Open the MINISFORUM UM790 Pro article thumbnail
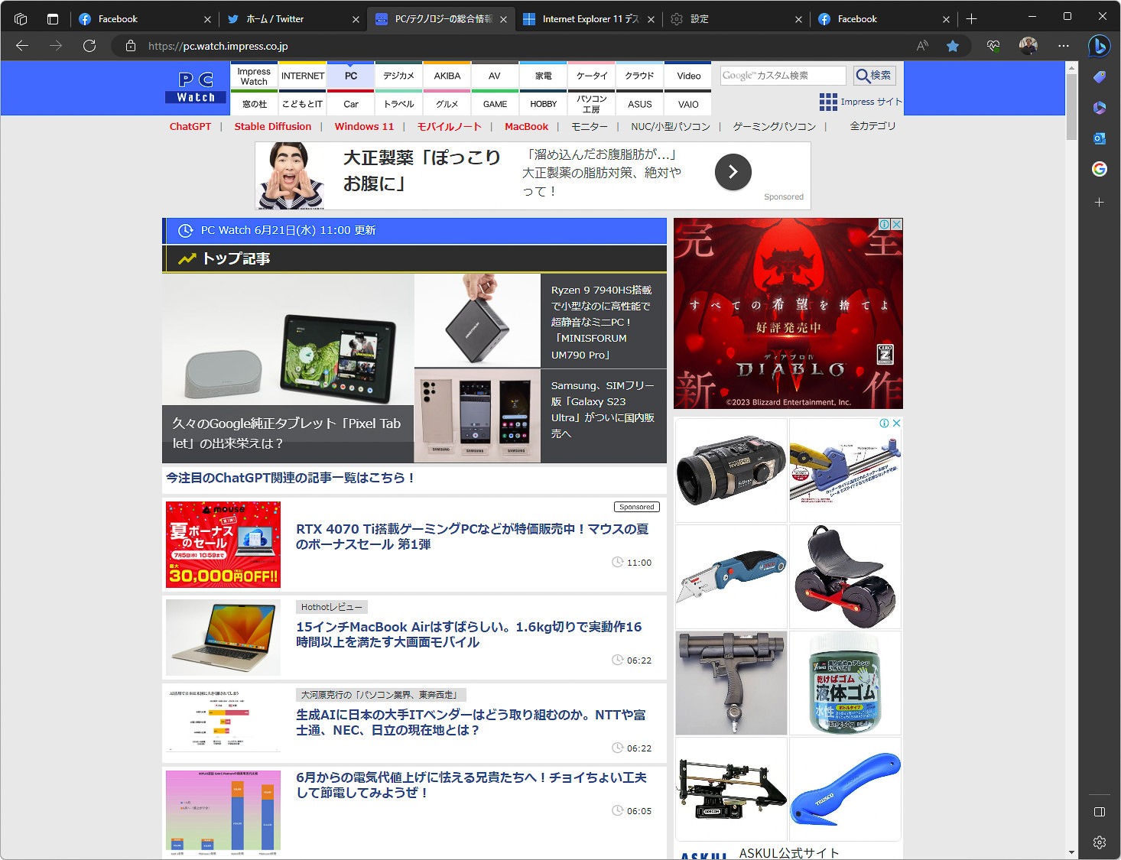The width and height of the screenshot is (1121, 860). [x=477, y=321]
